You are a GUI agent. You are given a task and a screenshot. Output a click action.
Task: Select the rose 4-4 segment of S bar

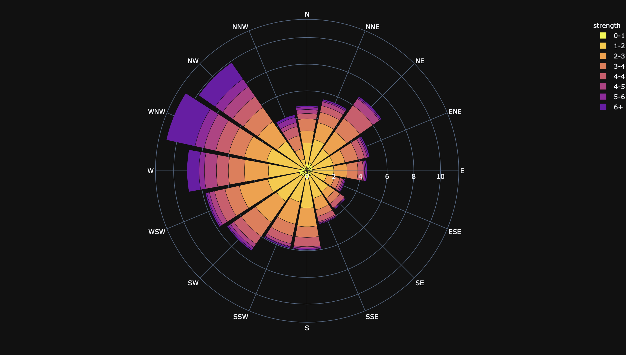[307, 242]
